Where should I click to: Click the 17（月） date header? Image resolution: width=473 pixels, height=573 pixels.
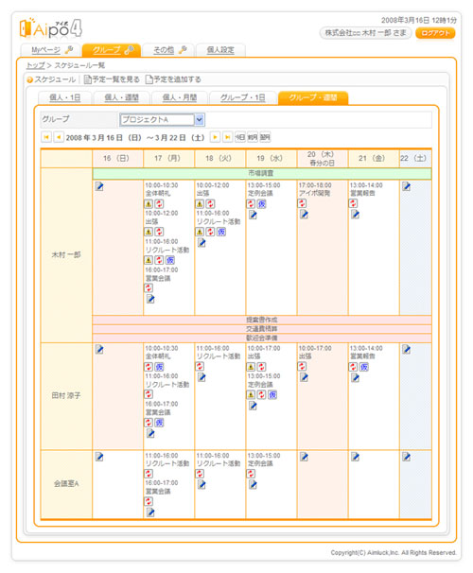pyautogui.click(x=167, y=158)
